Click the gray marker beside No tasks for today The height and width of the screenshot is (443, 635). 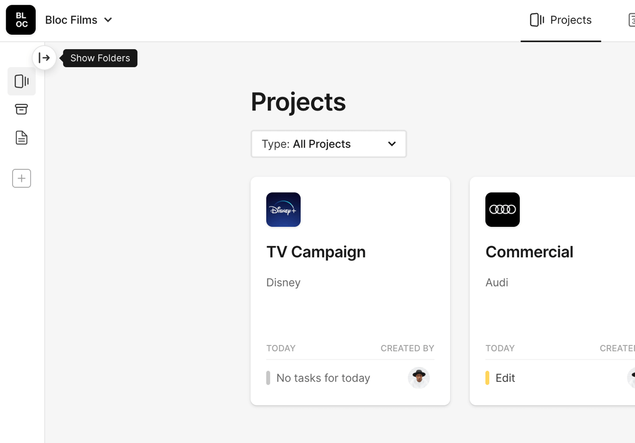pos(268,378)
